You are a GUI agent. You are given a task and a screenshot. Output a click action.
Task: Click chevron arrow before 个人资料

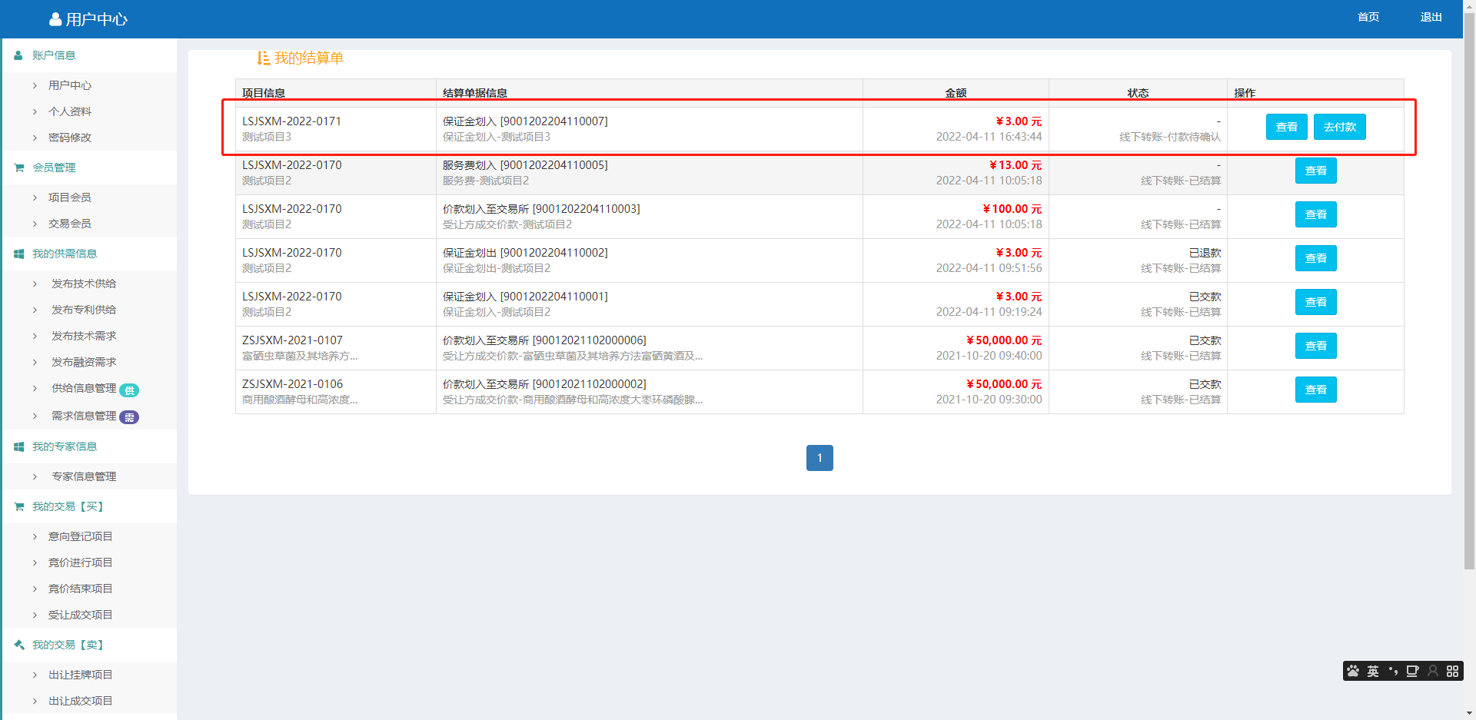coord(35,111)
